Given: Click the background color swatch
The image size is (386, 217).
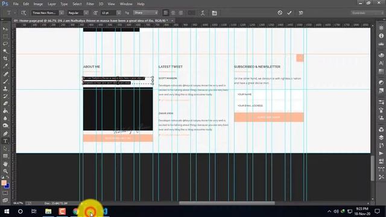Looking at the screenshot, I should [x=7, y=186].
